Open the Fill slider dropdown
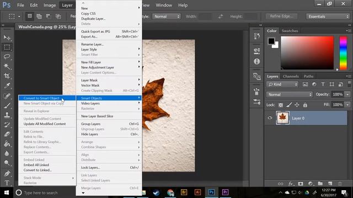This screenshot has height=198, width=353. click(x=348, y=105)
